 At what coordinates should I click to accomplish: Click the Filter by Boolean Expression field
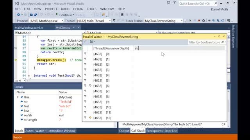205,42
